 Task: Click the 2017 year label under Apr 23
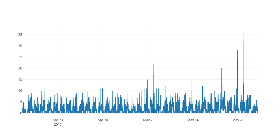point(58,125)
